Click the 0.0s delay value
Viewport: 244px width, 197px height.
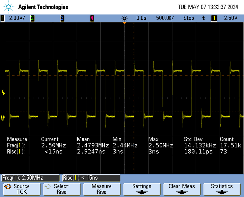pyautogui.click(x=141, y=18)
